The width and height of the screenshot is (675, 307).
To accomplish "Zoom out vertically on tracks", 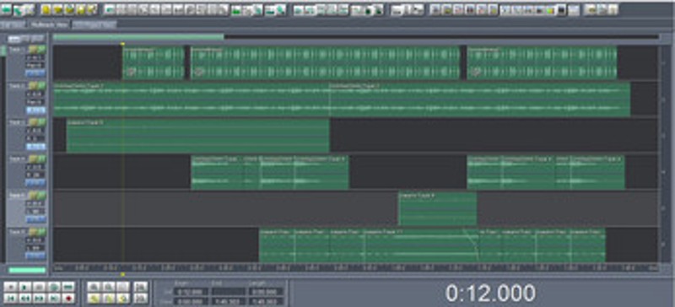I will click(x=140, y=298).
